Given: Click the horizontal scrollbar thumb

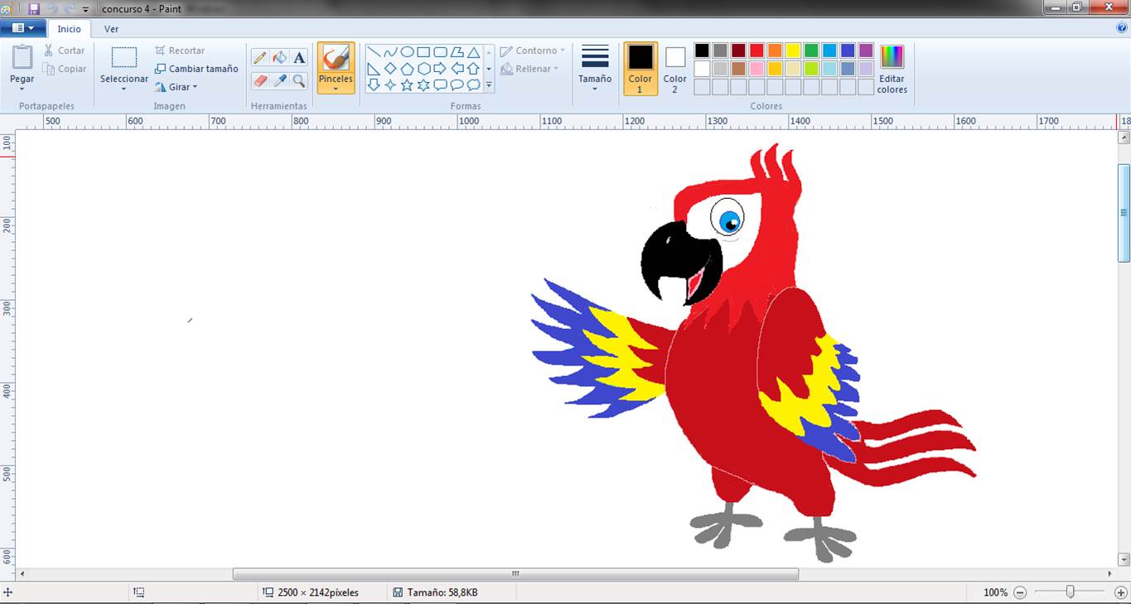Looking at the screenshot, I should pyautogui.click(x=515, y=573).
